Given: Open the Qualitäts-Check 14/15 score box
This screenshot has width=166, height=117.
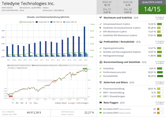Looking at the screenshot, I should (x=152, y=9).
